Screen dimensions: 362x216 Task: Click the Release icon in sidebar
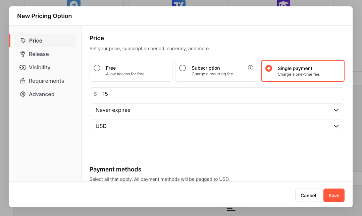[23, 54]
